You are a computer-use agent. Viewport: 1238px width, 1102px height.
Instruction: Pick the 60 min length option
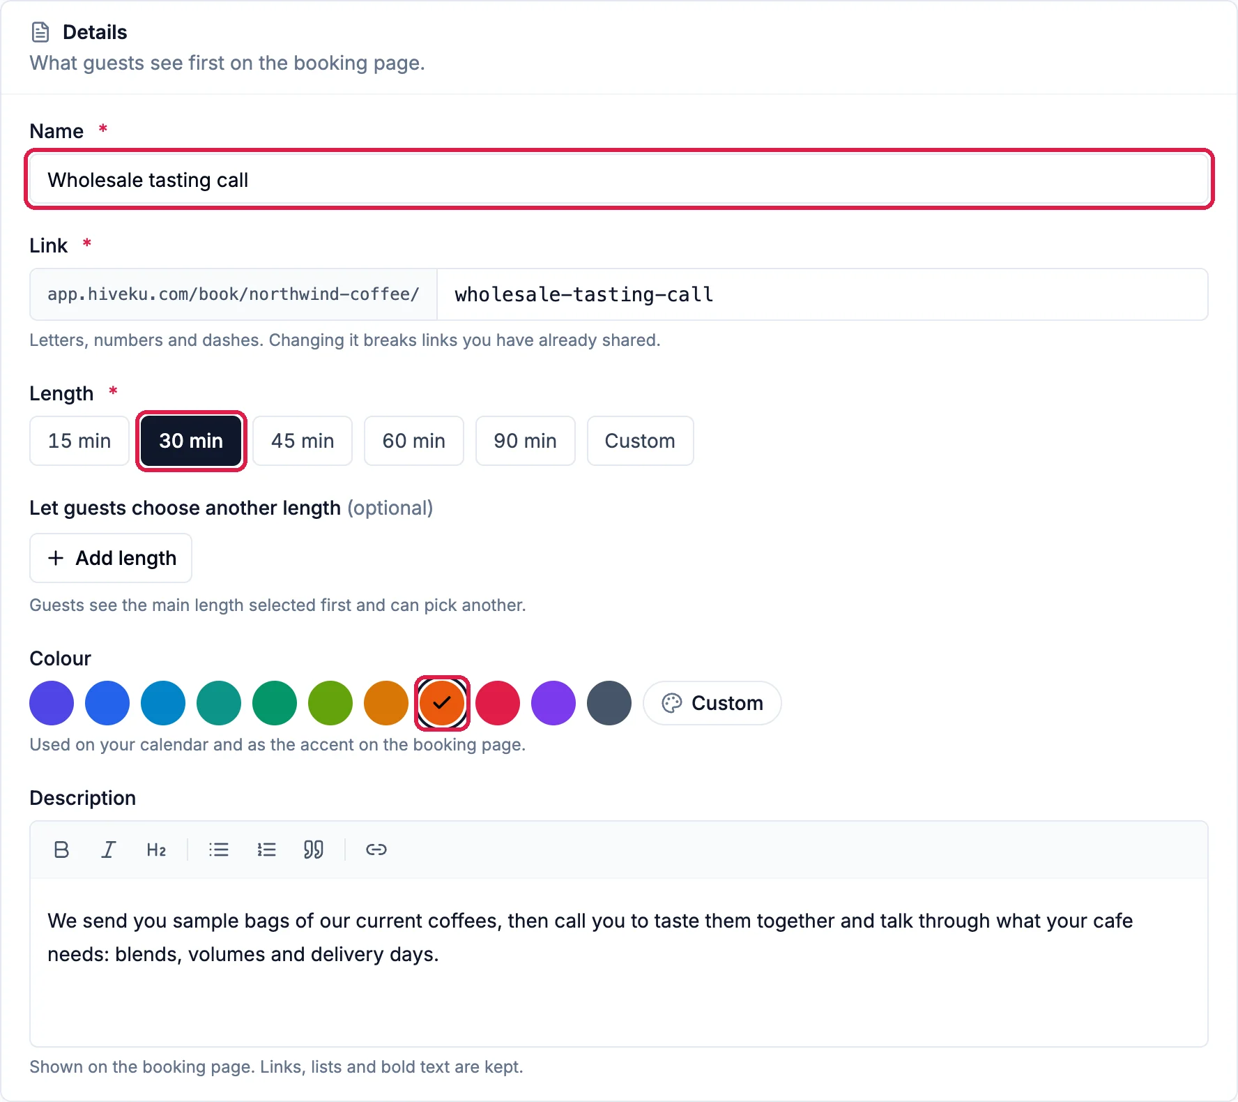click(x=414, y=441)
